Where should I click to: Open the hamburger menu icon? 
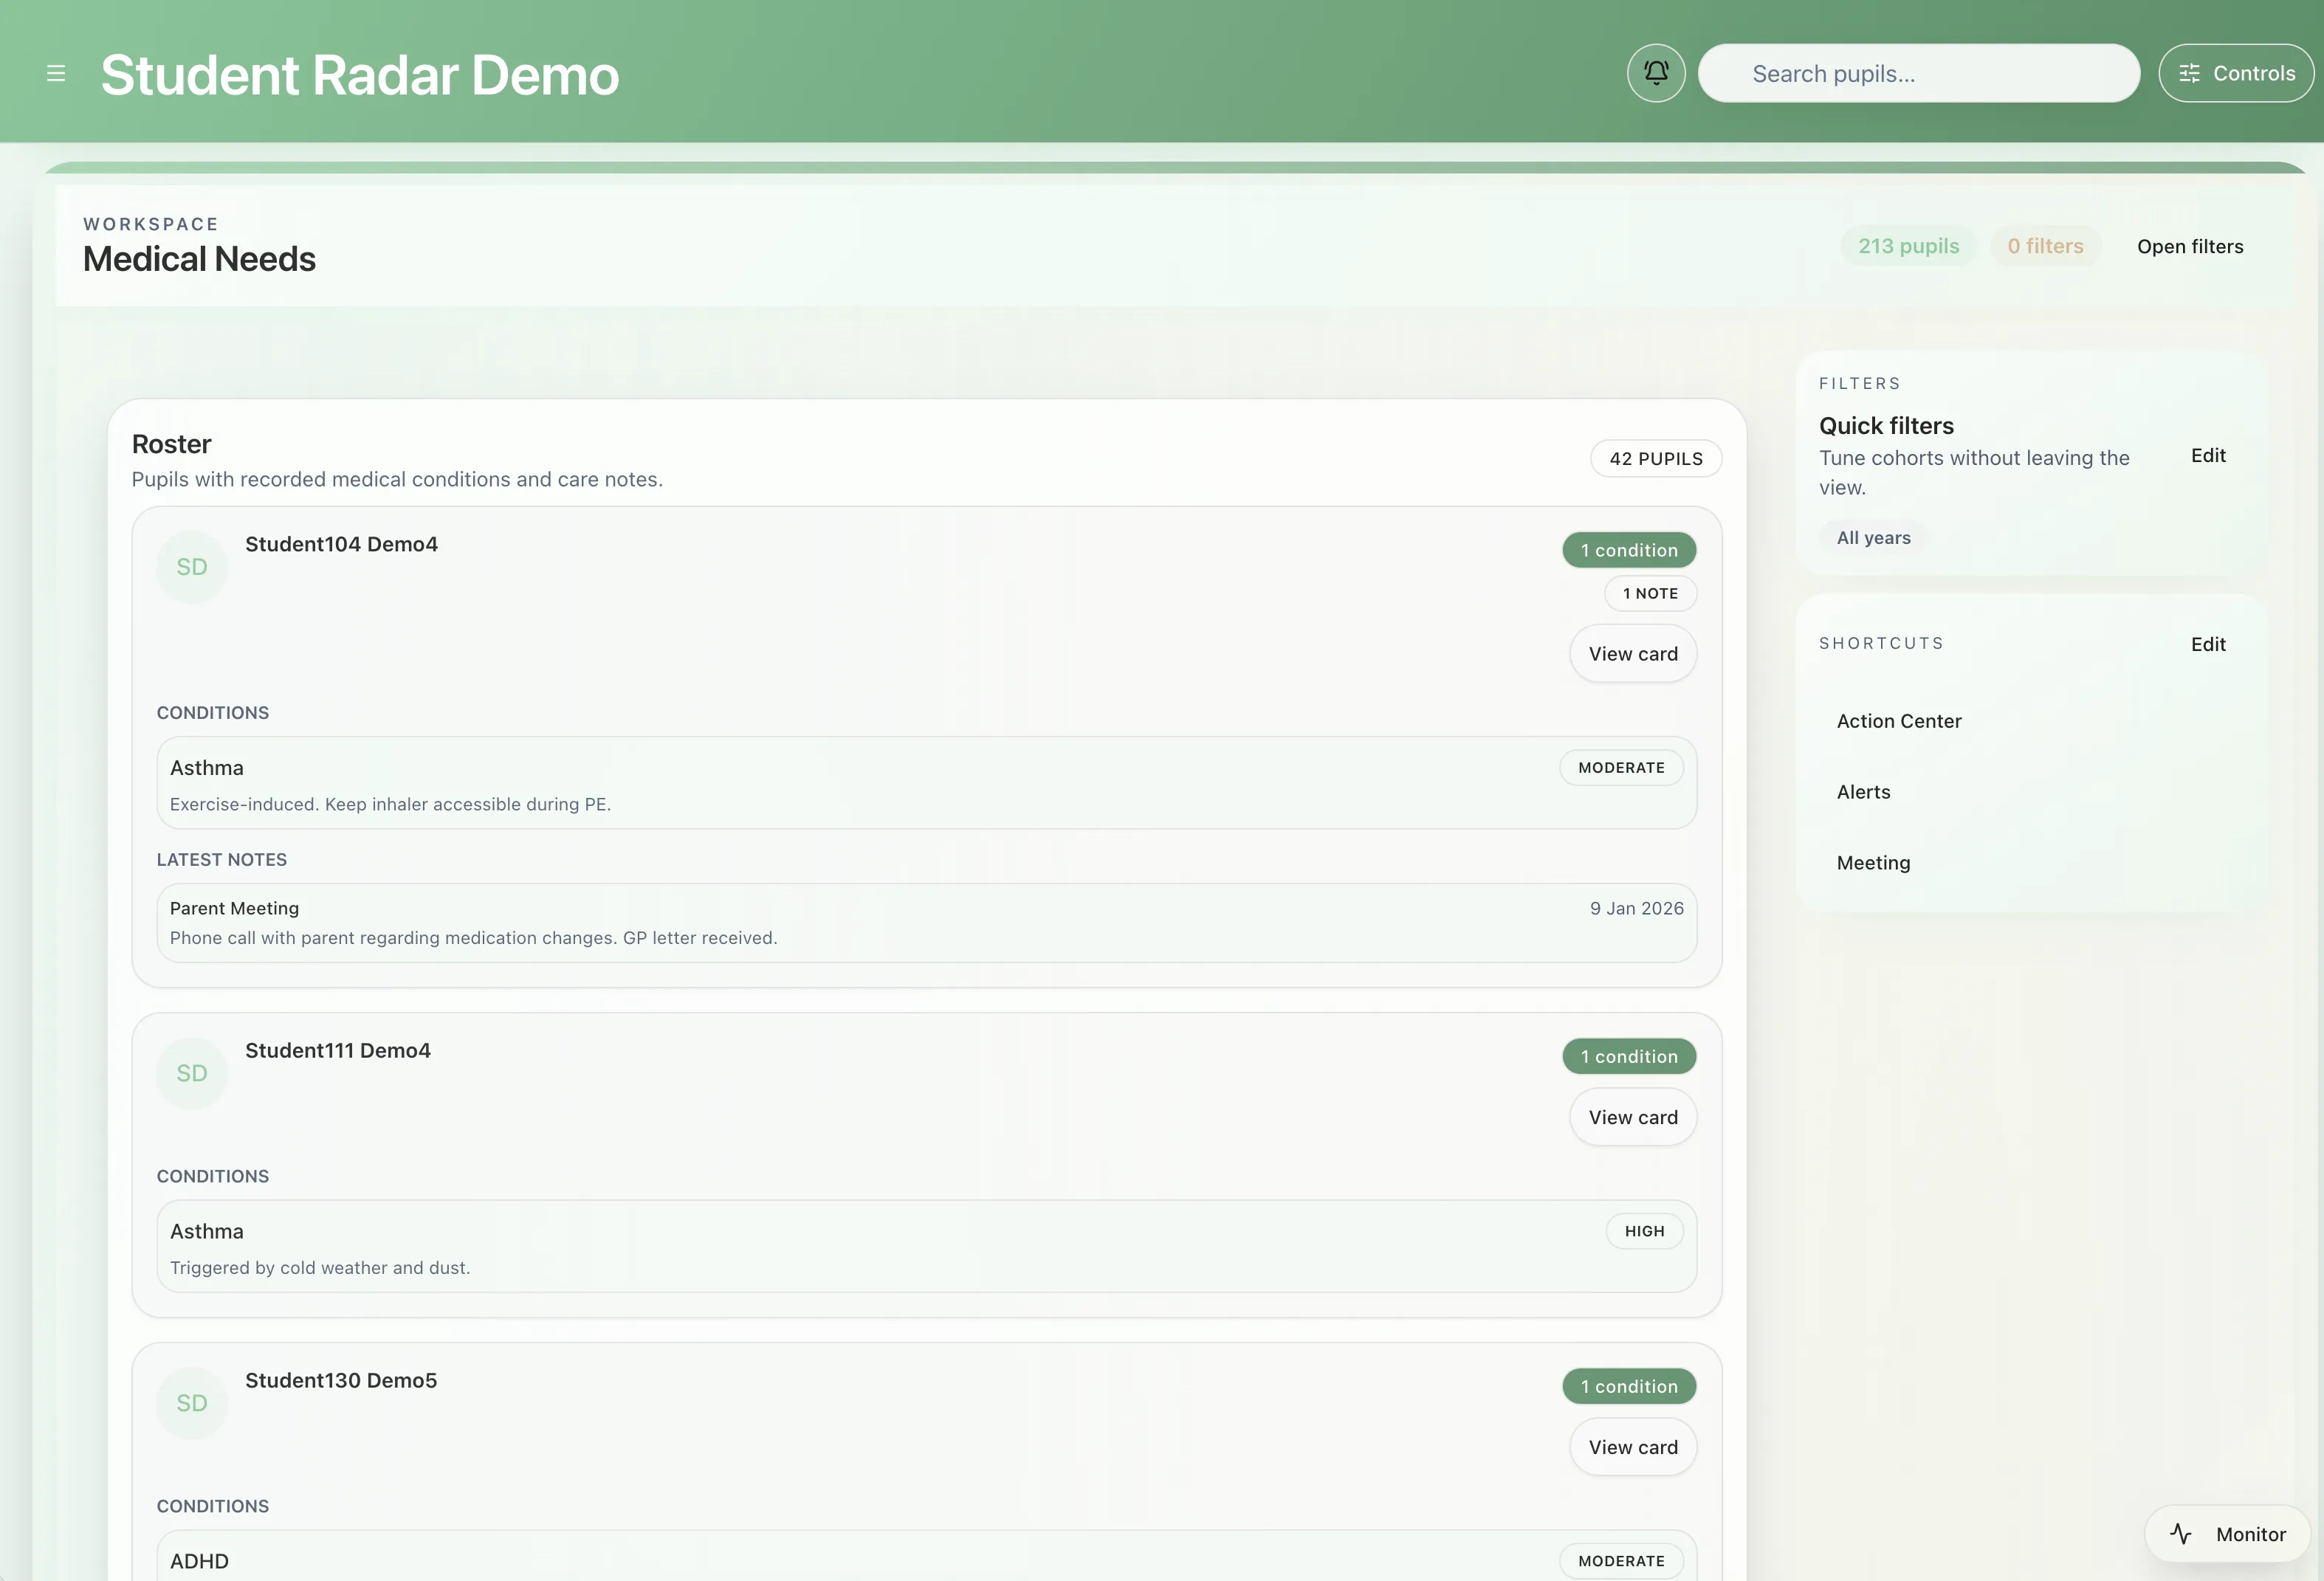click(56, 73)
